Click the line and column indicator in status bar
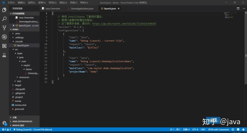Viewport: 247px width, 133px height. tap(175, 130)
